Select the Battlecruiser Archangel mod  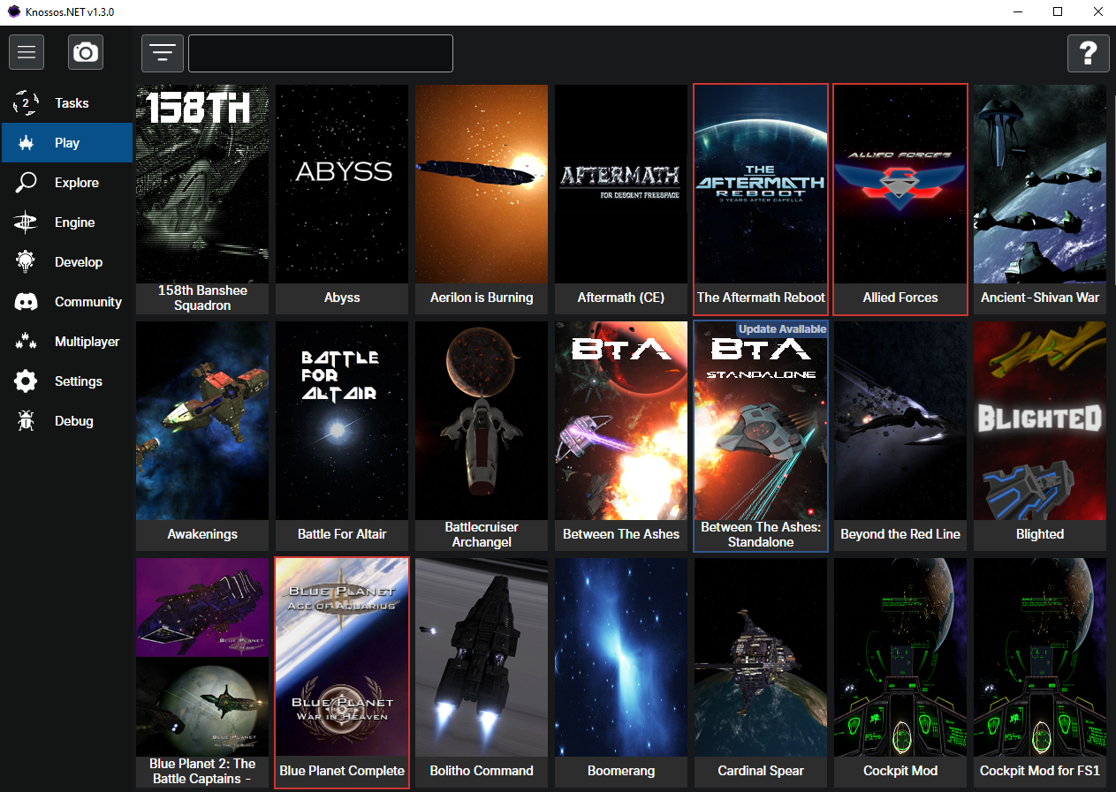(x=482, y=435)
